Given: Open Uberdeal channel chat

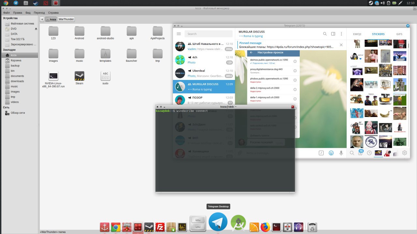Looking at the screenshot, I should (x=204, y=73).
